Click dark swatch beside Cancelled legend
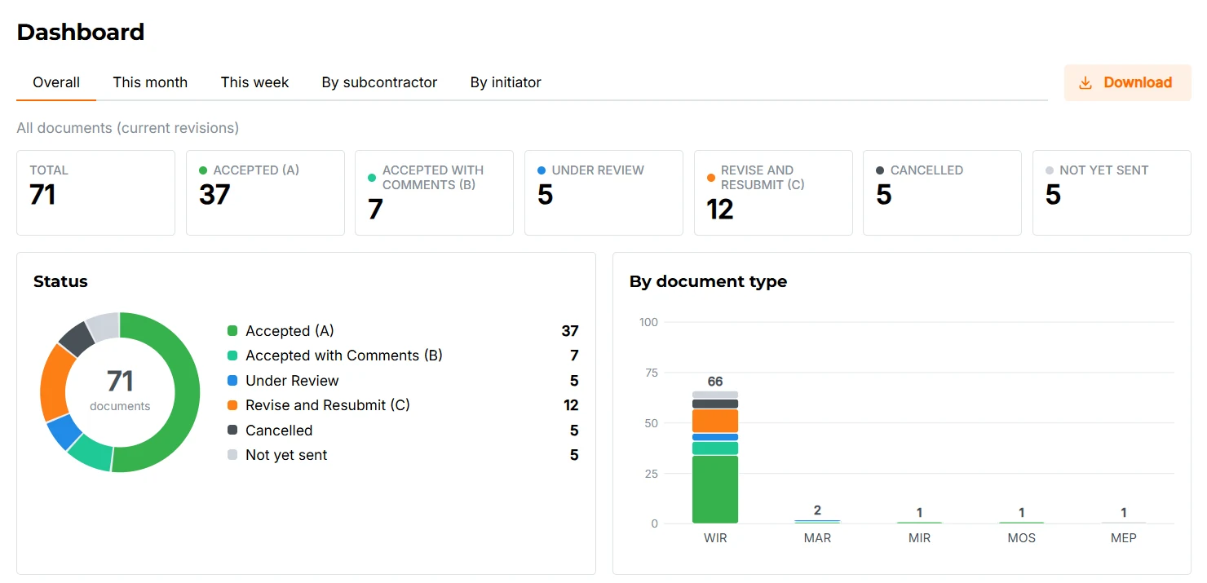This screenshot has height=583, width=1207. click(232, 431)
